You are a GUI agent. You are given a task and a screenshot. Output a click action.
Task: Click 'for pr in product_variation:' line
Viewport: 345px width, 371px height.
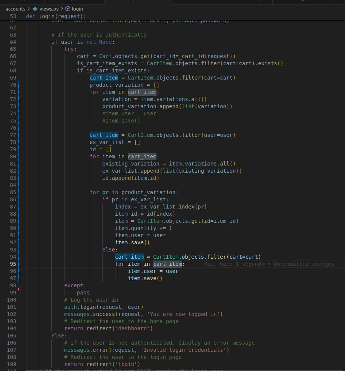click(134, 192)
